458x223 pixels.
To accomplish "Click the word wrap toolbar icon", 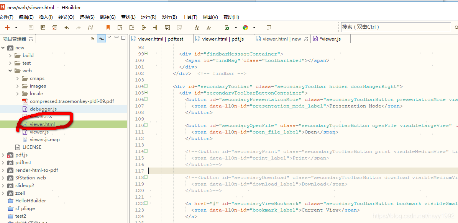I will click(x=167, y=28).
